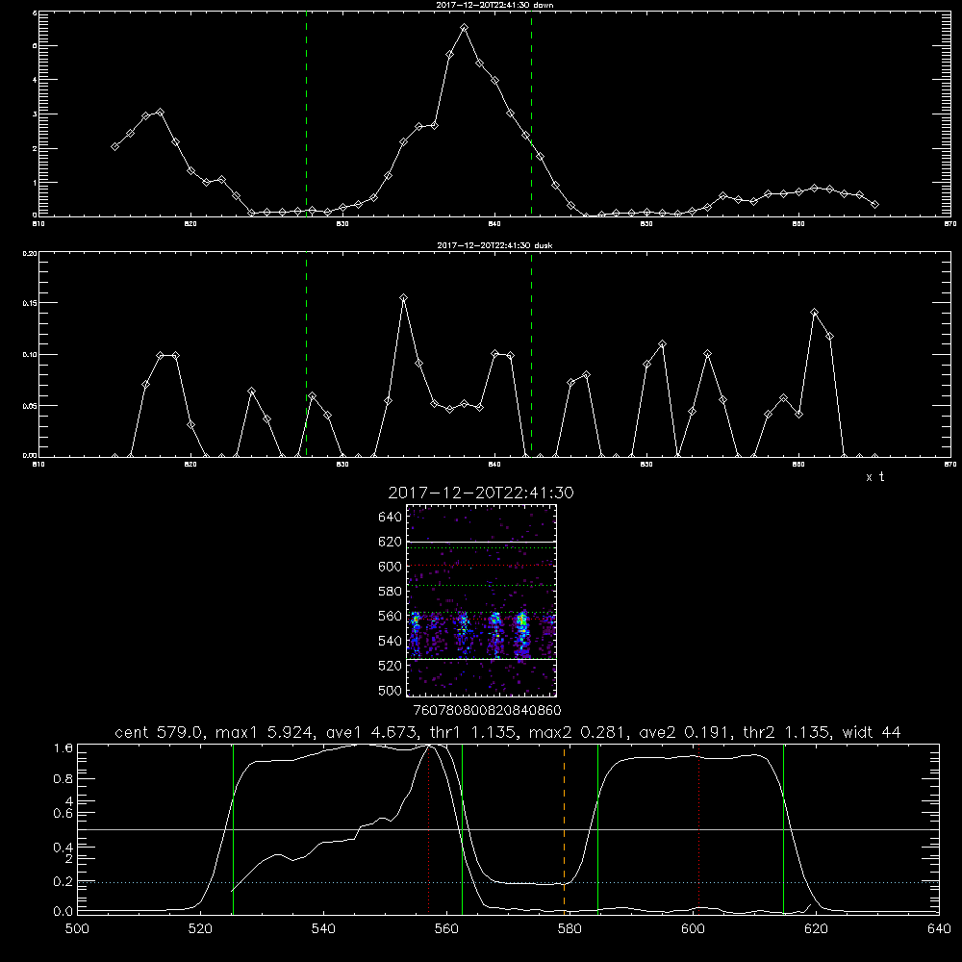Click the highest diamond marker in the dawn plot
The height and width of the screenshot is (962, 962).
click(465, 28)
